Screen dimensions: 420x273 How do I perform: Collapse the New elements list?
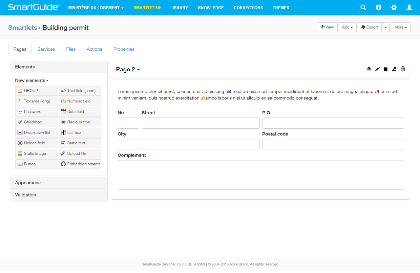point(32,80)
